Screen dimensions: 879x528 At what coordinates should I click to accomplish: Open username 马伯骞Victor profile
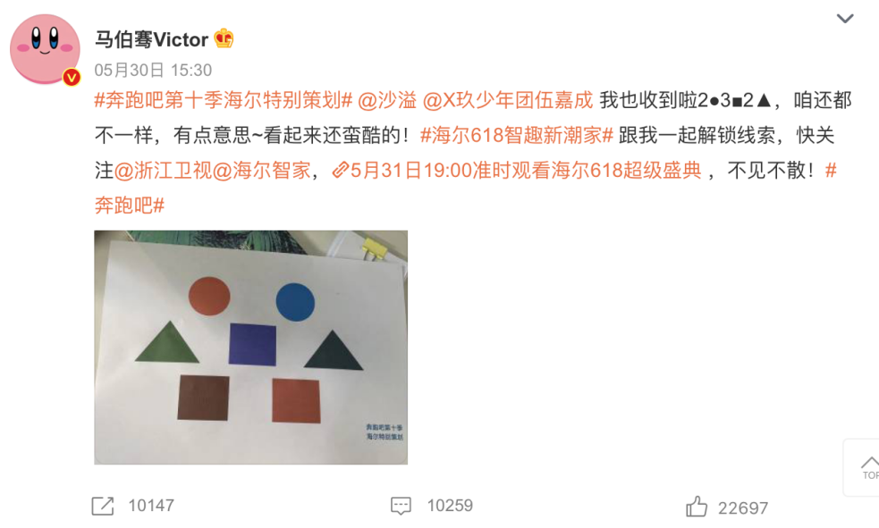[x=151, y=39]
